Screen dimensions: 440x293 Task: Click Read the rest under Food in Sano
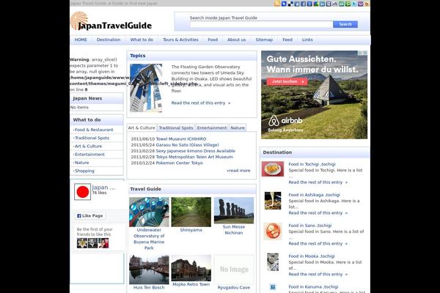[x=318, y=243]
